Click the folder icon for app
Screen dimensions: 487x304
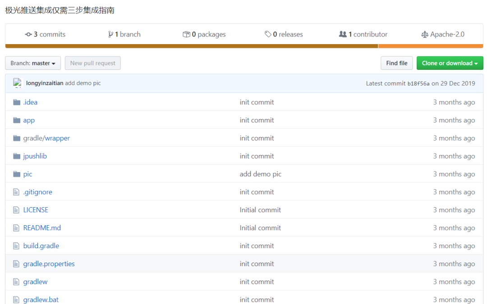tap(17, 120)
